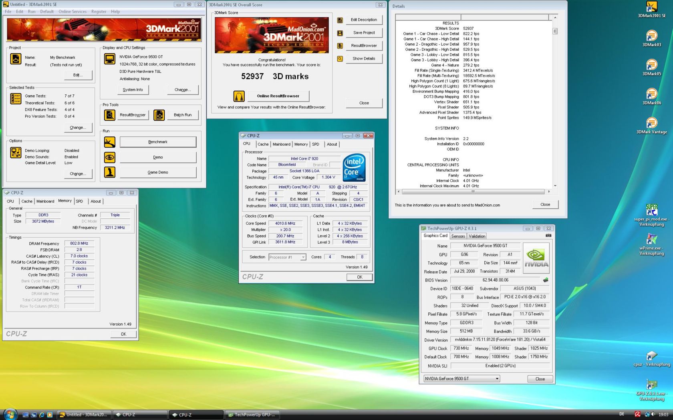The width and height of the screenshot is (673, 420).
Task: Click the ResultBrowser icon in score window
Action: point(340,46)
